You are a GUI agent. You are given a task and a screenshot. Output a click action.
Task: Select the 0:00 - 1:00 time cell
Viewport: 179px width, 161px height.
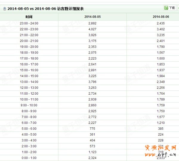click(x=29, y=158)
